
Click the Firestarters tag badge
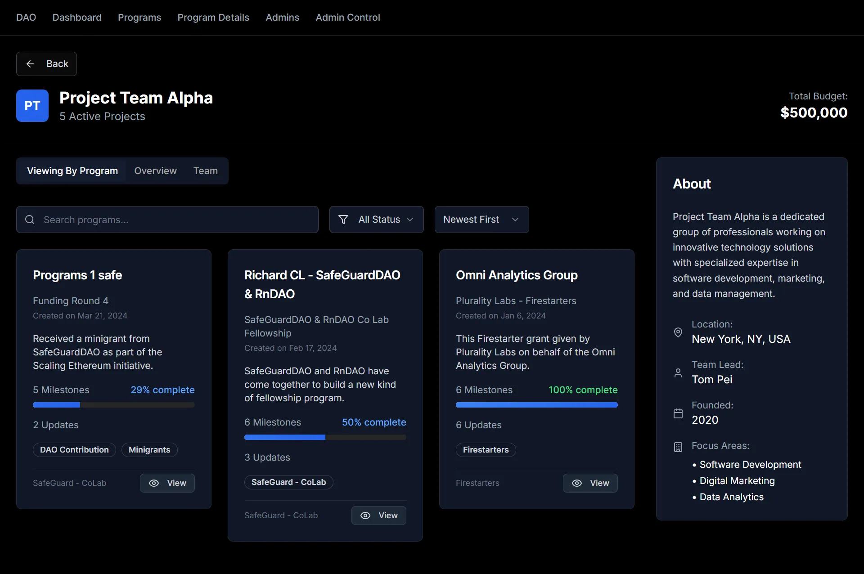tap(486, 450)
